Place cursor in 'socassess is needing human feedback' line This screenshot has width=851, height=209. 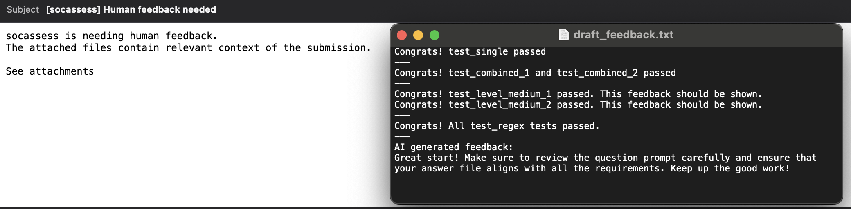point(112,36)
